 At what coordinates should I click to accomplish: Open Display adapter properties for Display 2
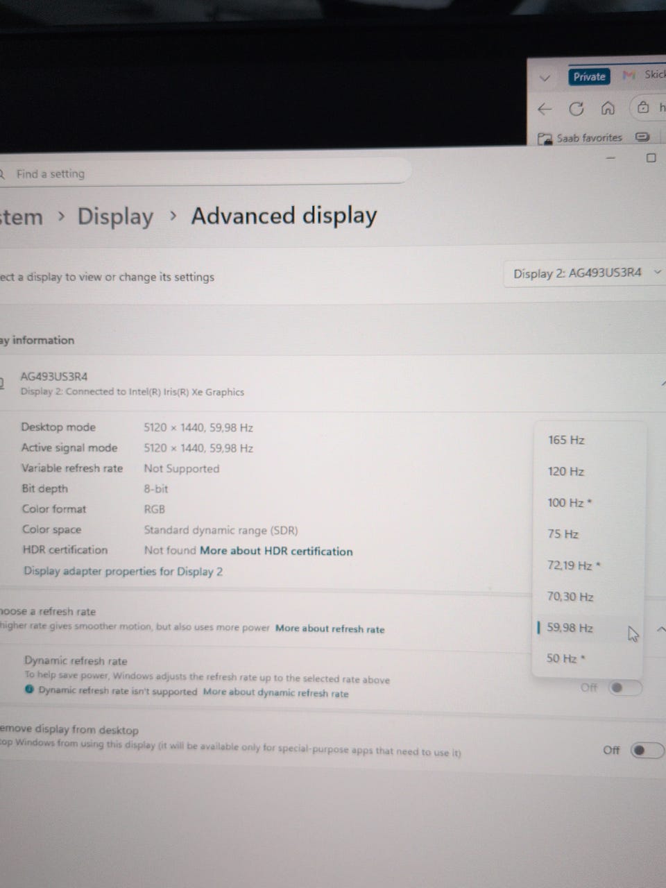123,572
